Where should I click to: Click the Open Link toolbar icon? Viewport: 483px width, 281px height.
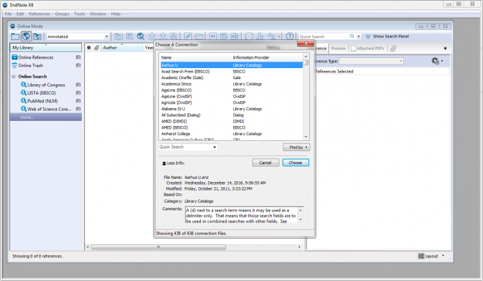point(188,37)
